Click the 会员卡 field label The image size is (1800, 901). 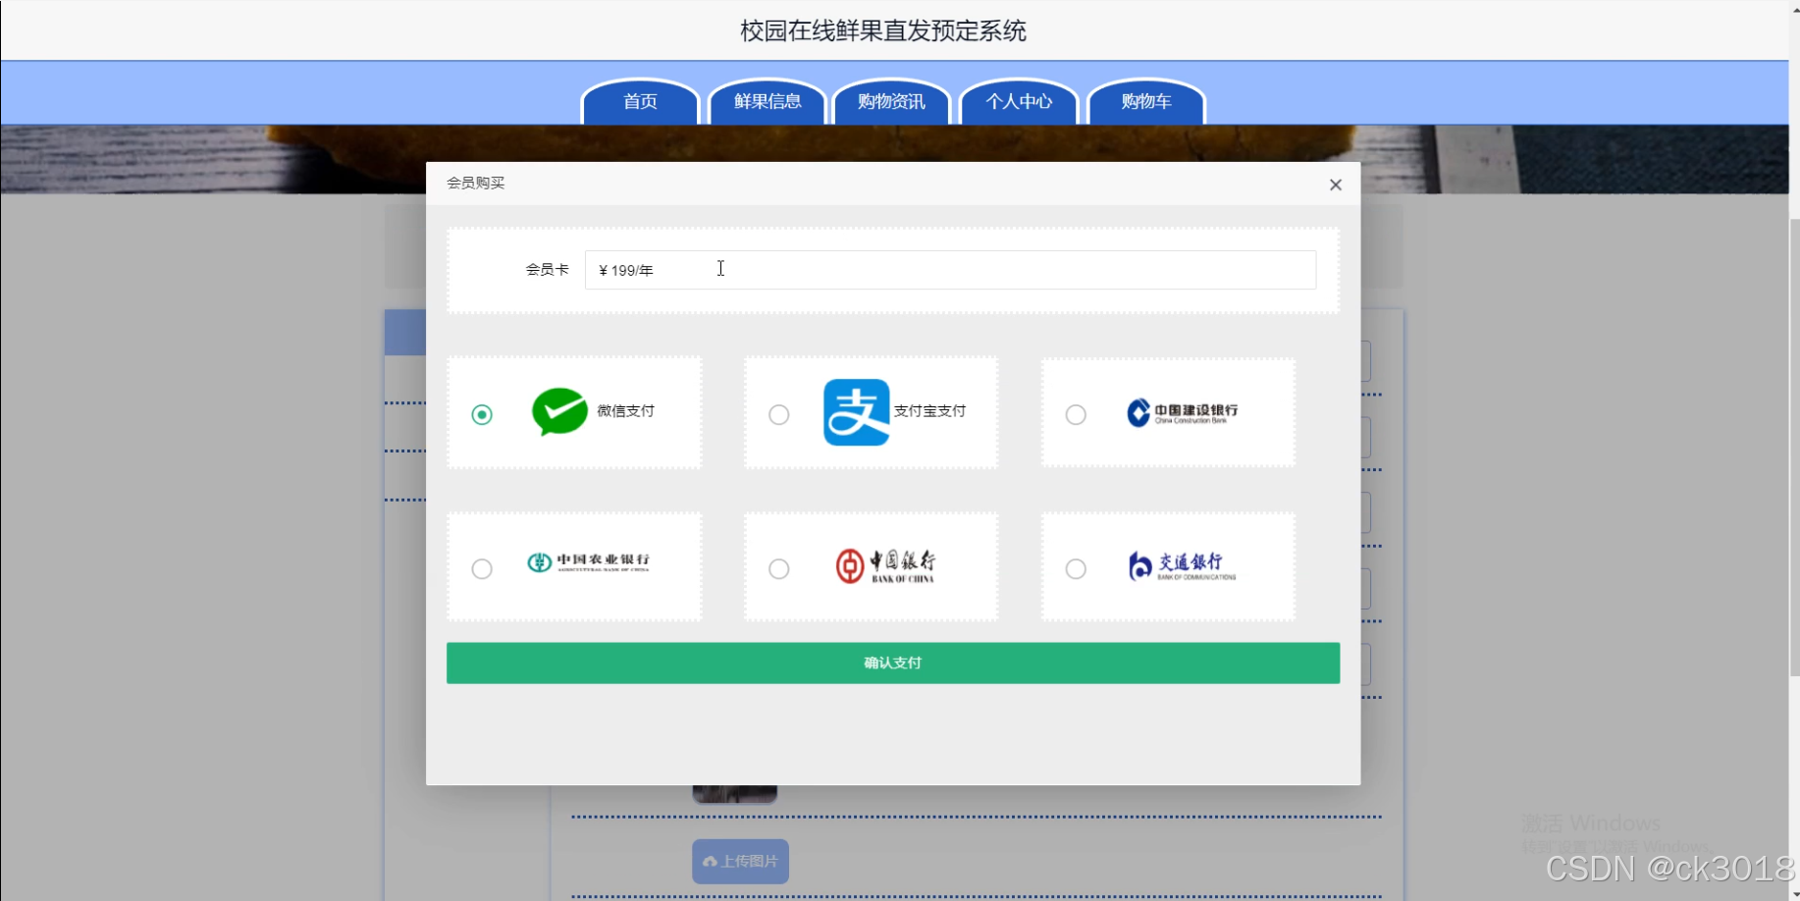(548, 269)
